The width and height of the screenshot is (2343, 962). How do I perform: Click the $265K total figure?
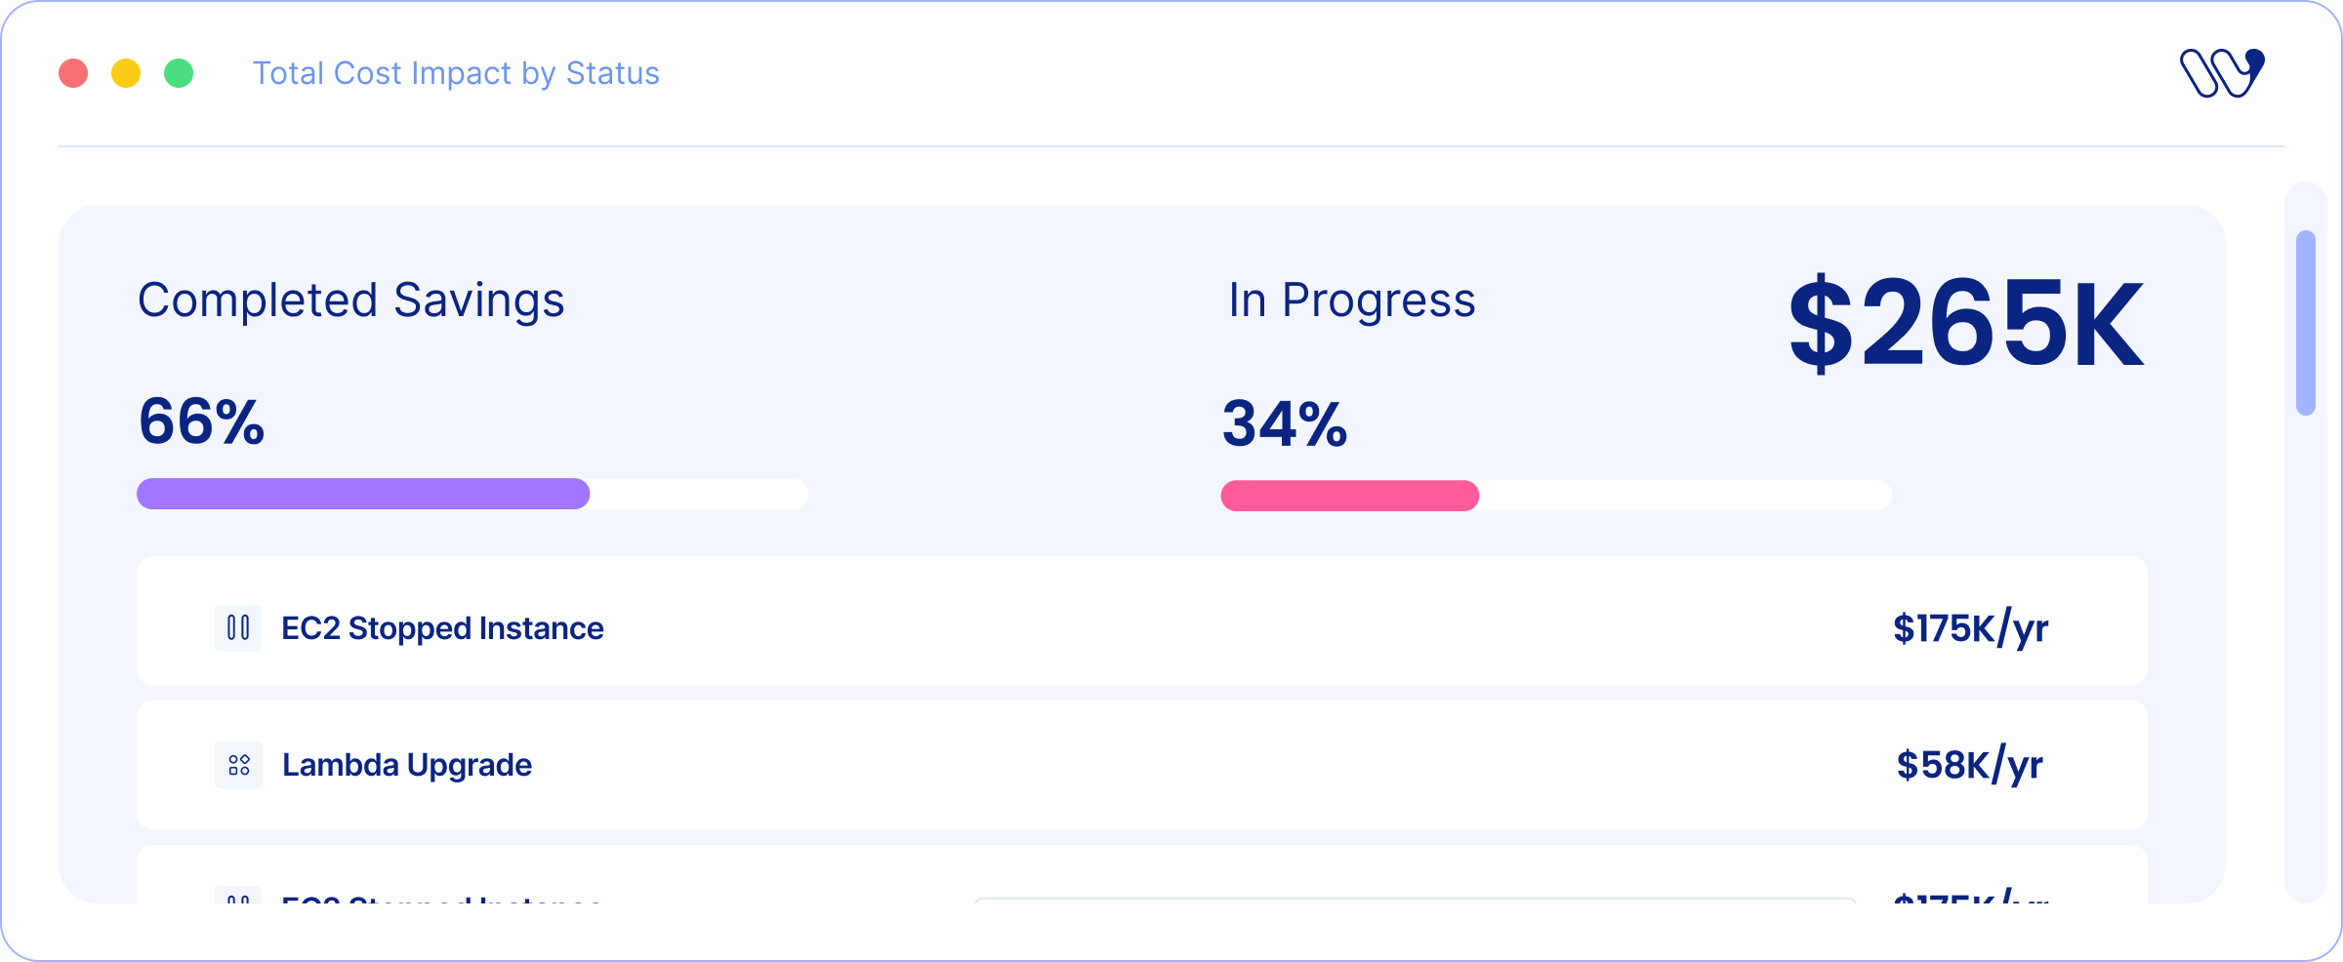(1966, 323)
